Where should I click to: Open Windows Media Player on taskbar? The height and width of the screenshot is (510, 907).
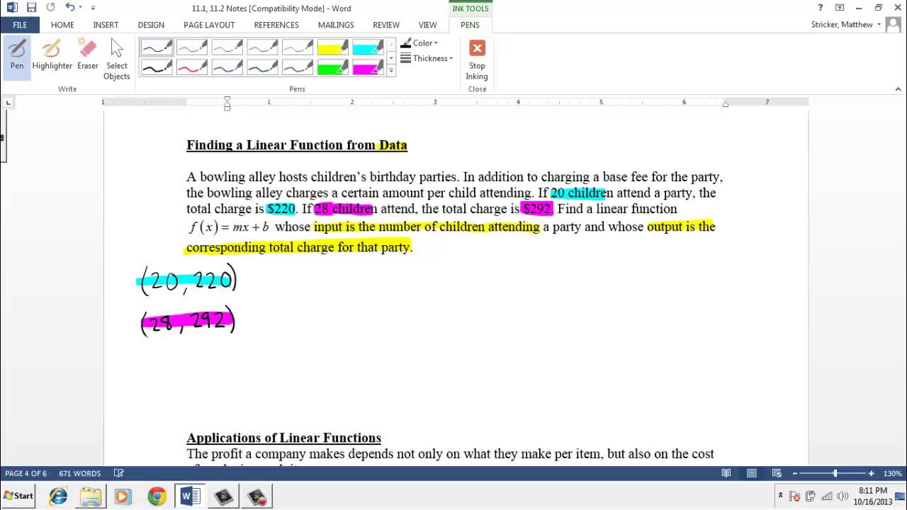123,497
